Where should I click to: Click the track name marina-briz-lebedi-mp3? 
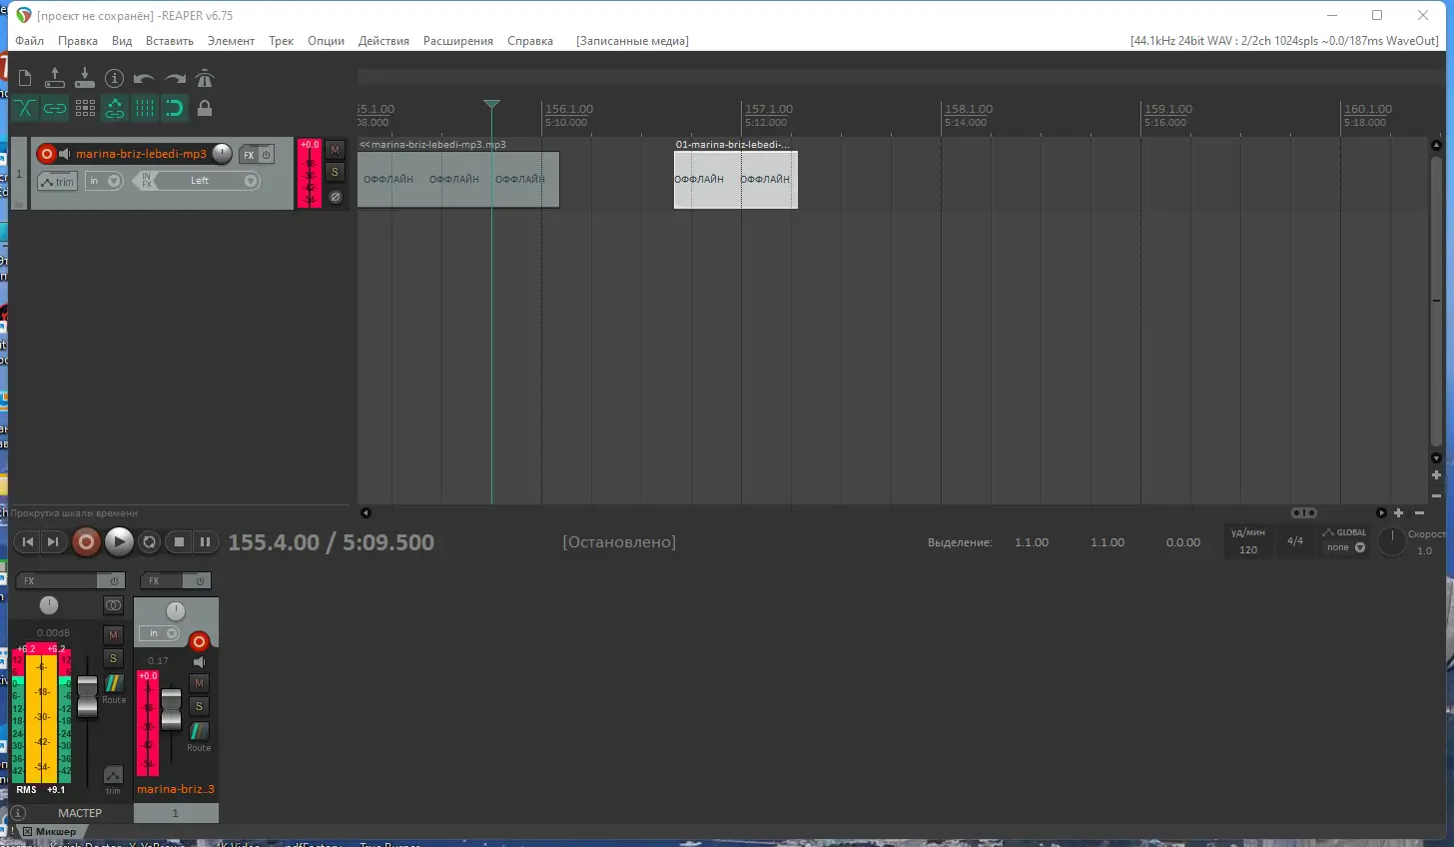click(x=141, y=154)
